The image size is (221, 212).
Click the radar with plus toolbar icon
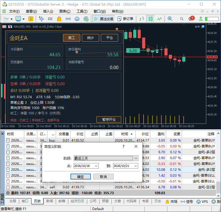(86, 19)
